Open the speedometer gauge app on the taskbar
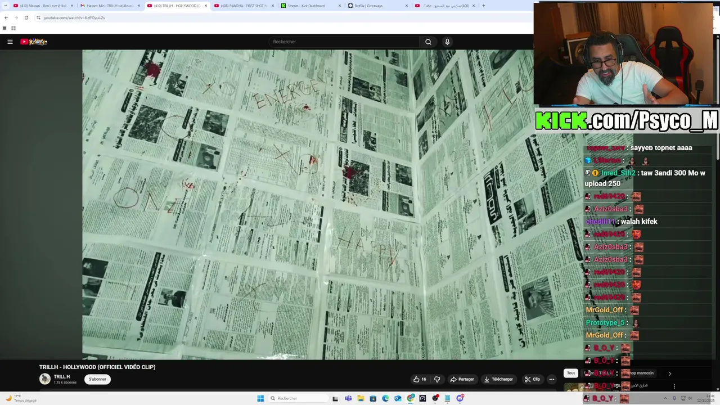The image size is (720, 405). coord(422,398)
